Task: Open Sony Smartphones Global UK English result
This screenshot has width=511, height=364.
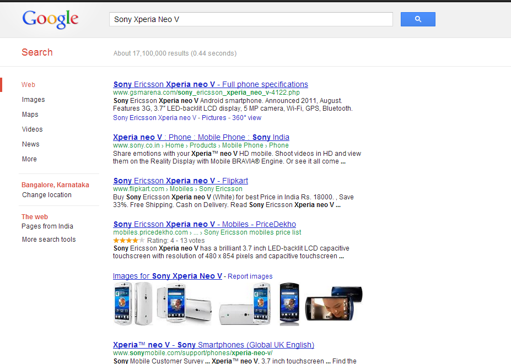Action: (x=213, y=345)
